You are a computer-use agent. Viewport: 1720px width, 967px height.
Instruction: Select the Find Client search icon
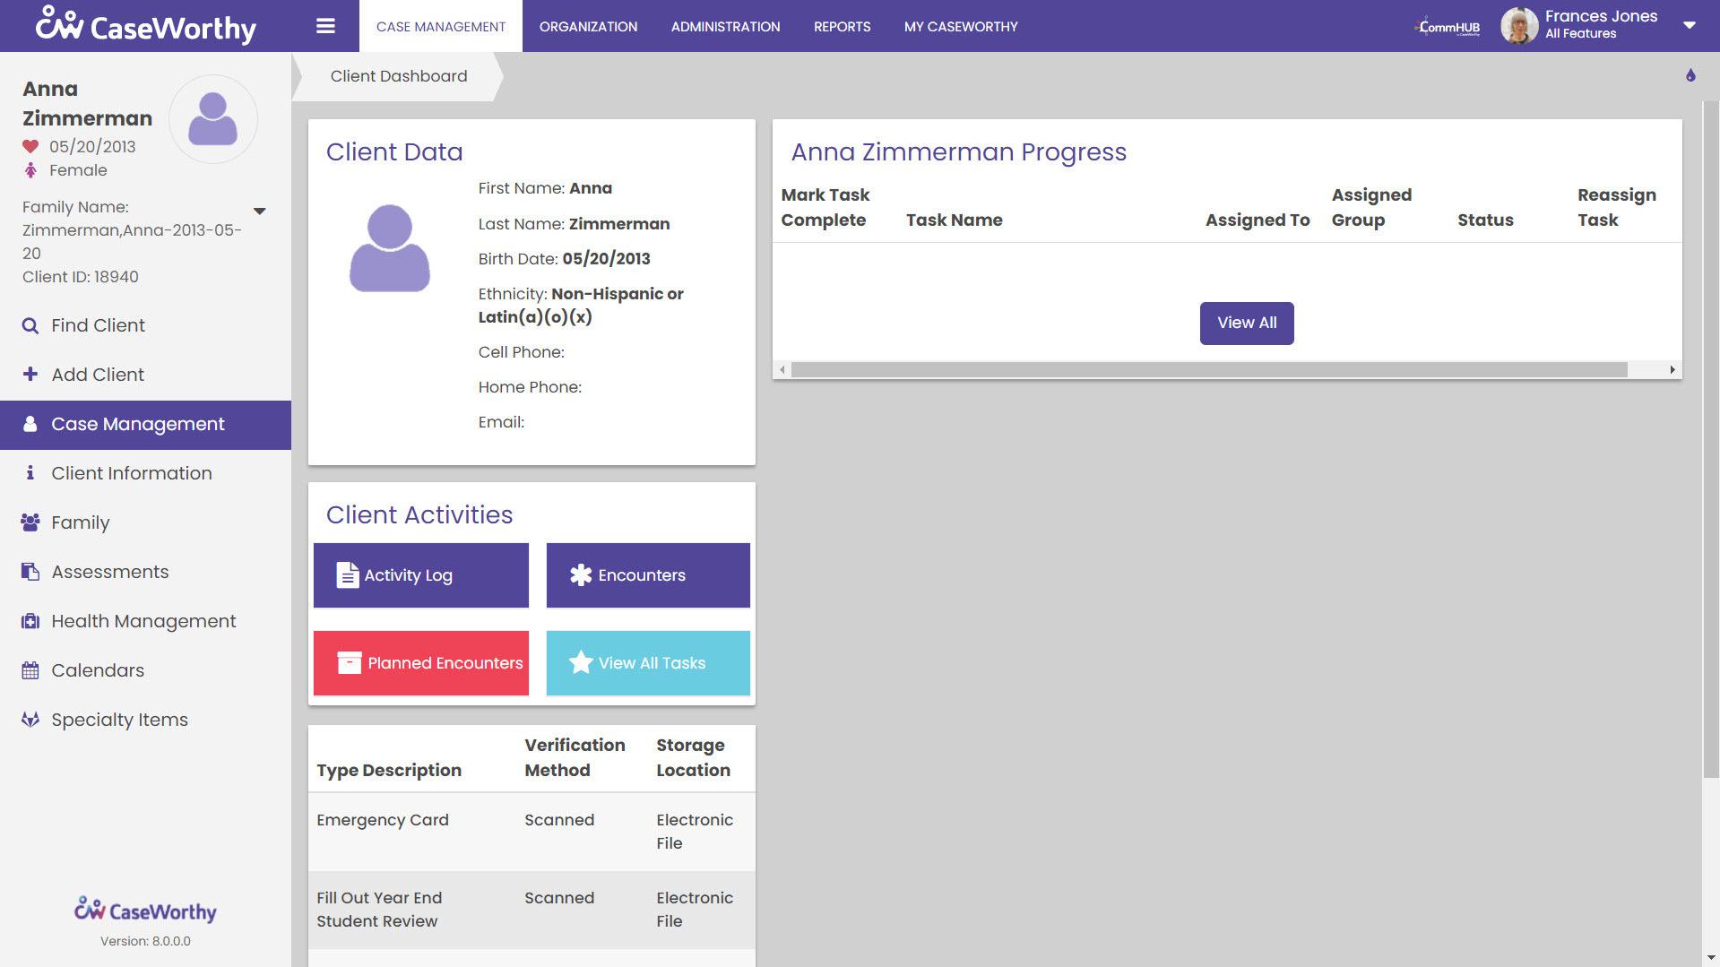pyautogui.click(x=30, y=324)
